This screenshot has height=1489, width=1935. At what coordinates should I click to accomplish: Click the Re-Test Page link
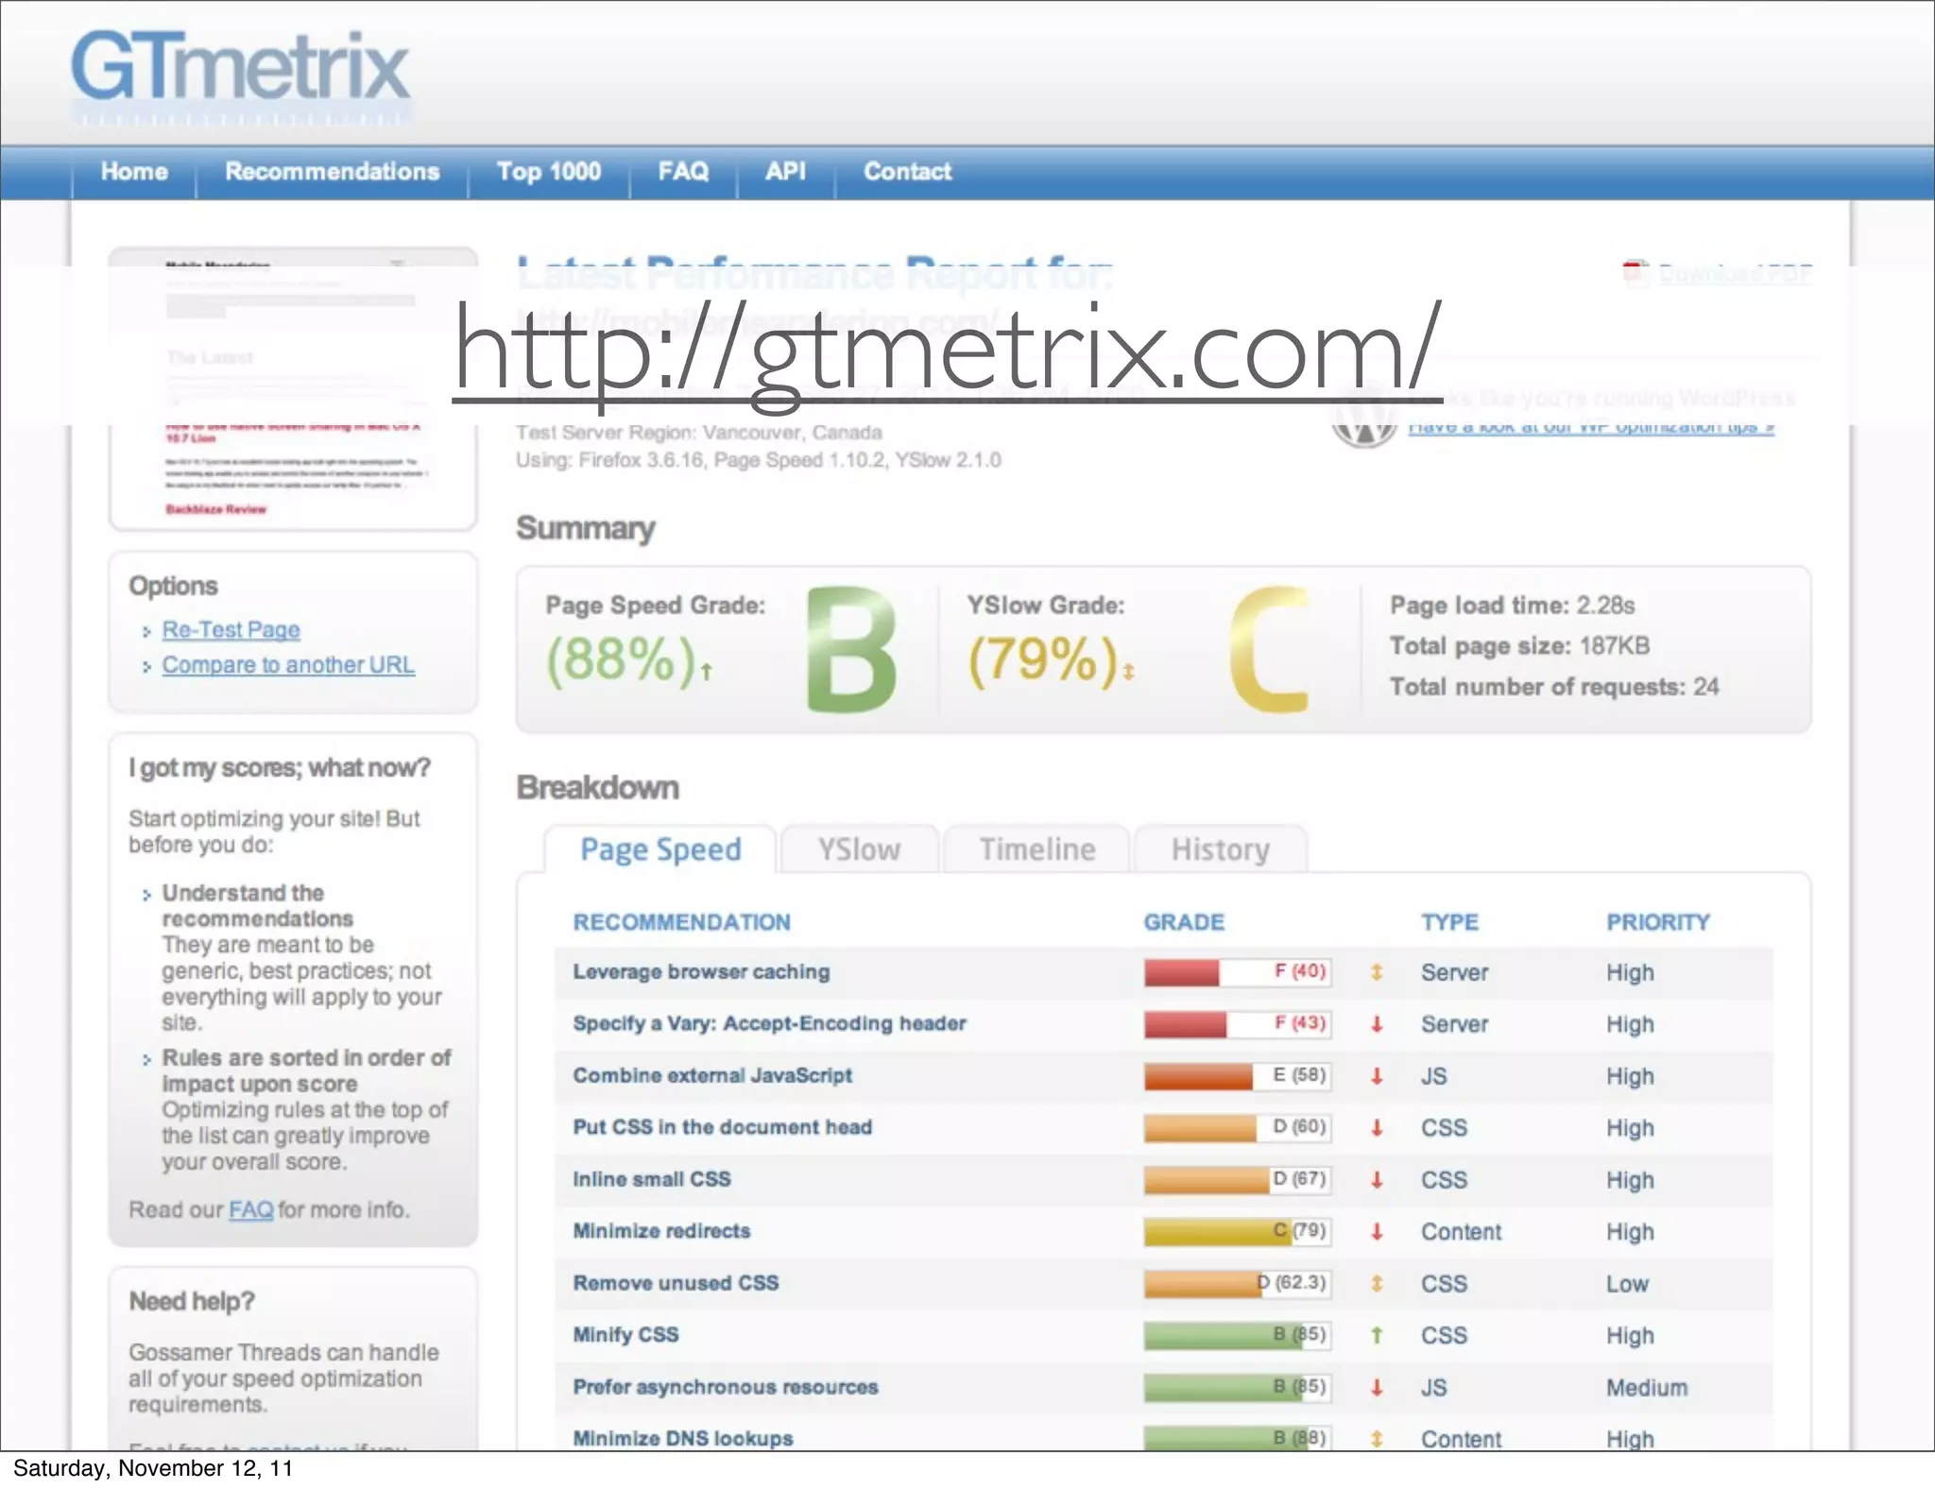(x=231, y=630)
